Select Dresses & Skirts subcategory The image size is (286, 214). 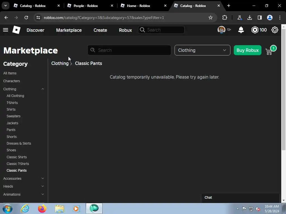pos(19,144)
